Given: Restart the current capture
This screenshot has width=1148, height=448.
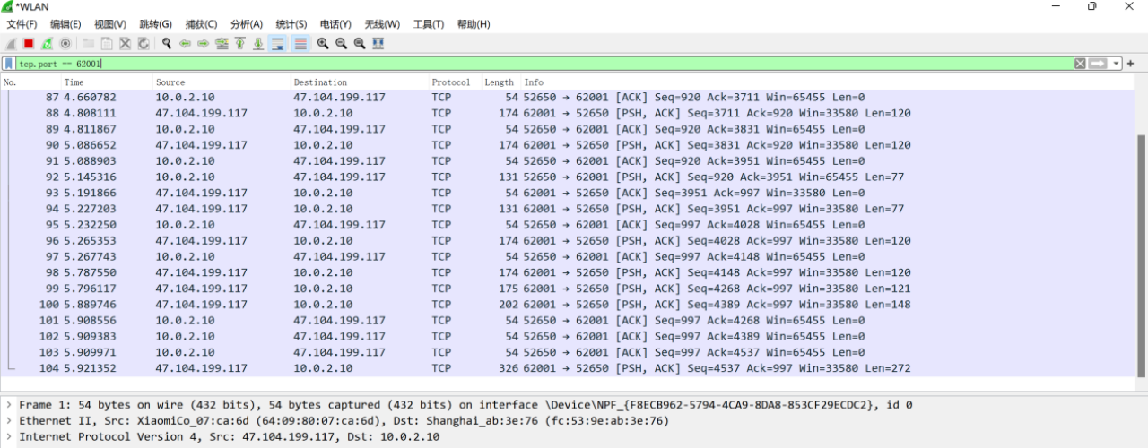Looking at the screenshot, I should (47, 43).
